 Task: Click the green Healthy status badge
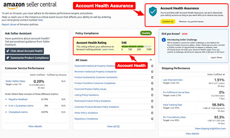(146, 33)
